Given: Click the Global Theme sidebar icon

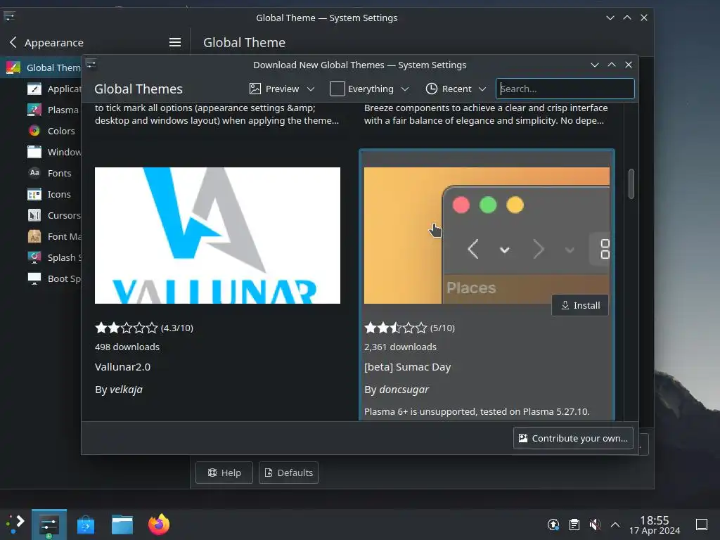Looking at the screenshot, I should [13, 67].
